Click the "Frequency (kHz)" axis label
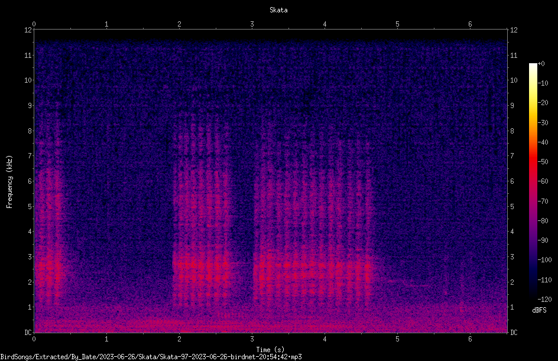The height and width of the screenshot is (361, 558). pos(9,182)
